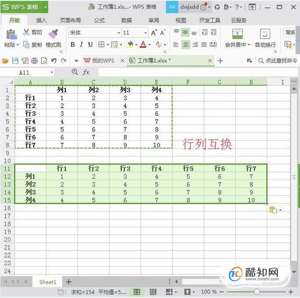Click the printer icon in quick toolbar
The height and width of the screenshot is (298, 300).
(34, 61)
